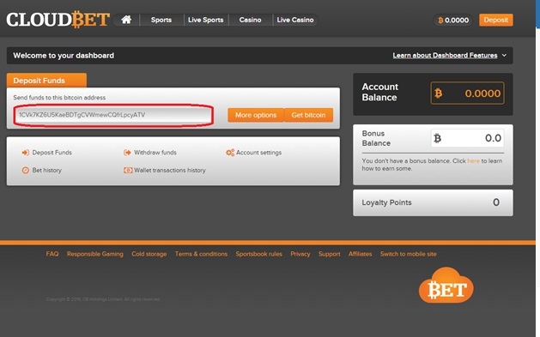Click the orange cloud BET footer logo
540x337 pixels.
click(446, 285)
